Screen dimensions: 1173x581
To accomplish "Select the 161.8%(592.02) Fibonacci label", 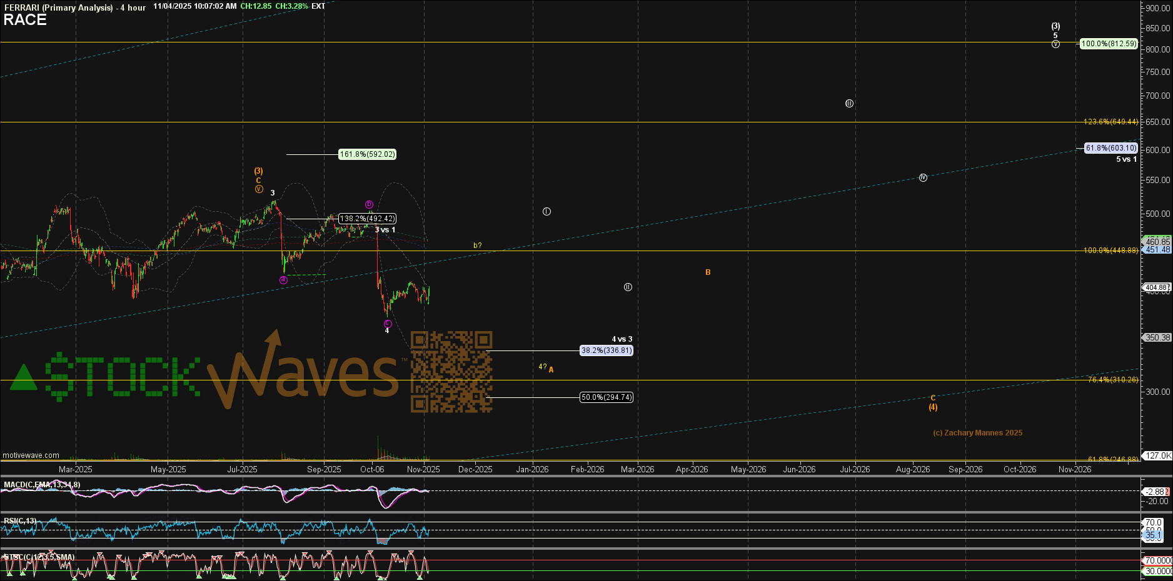I will tap(367, 154).
